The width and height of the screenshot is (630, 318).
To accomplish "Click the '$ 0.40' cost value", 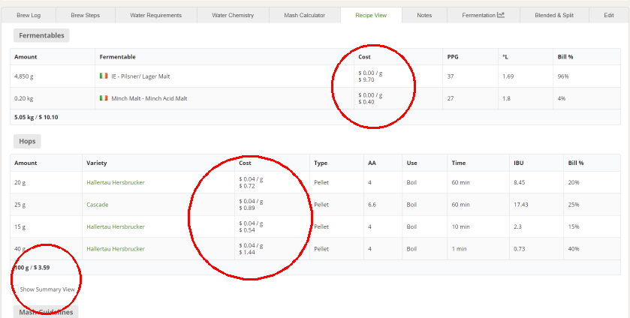I will coord(366,101).
